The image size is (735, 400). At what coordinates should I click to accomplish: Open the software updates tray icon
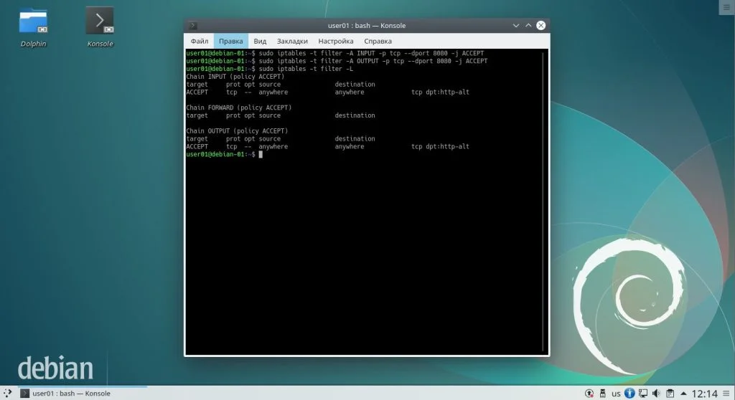coord(589,394)
